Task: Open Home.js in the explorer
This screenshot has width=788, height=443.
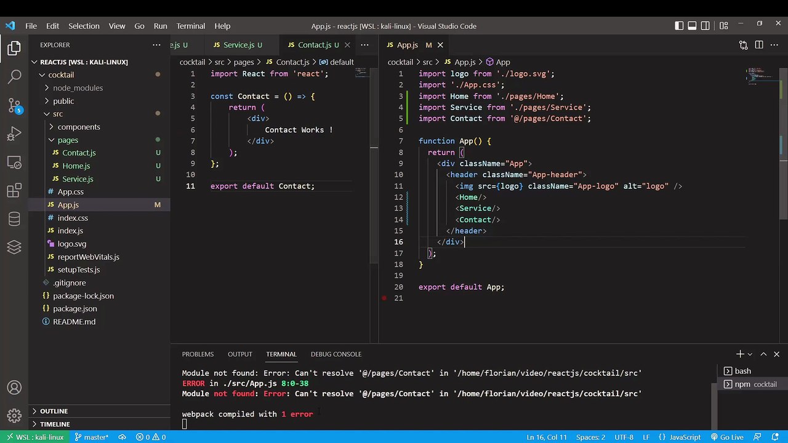Action: click(76, 166)
